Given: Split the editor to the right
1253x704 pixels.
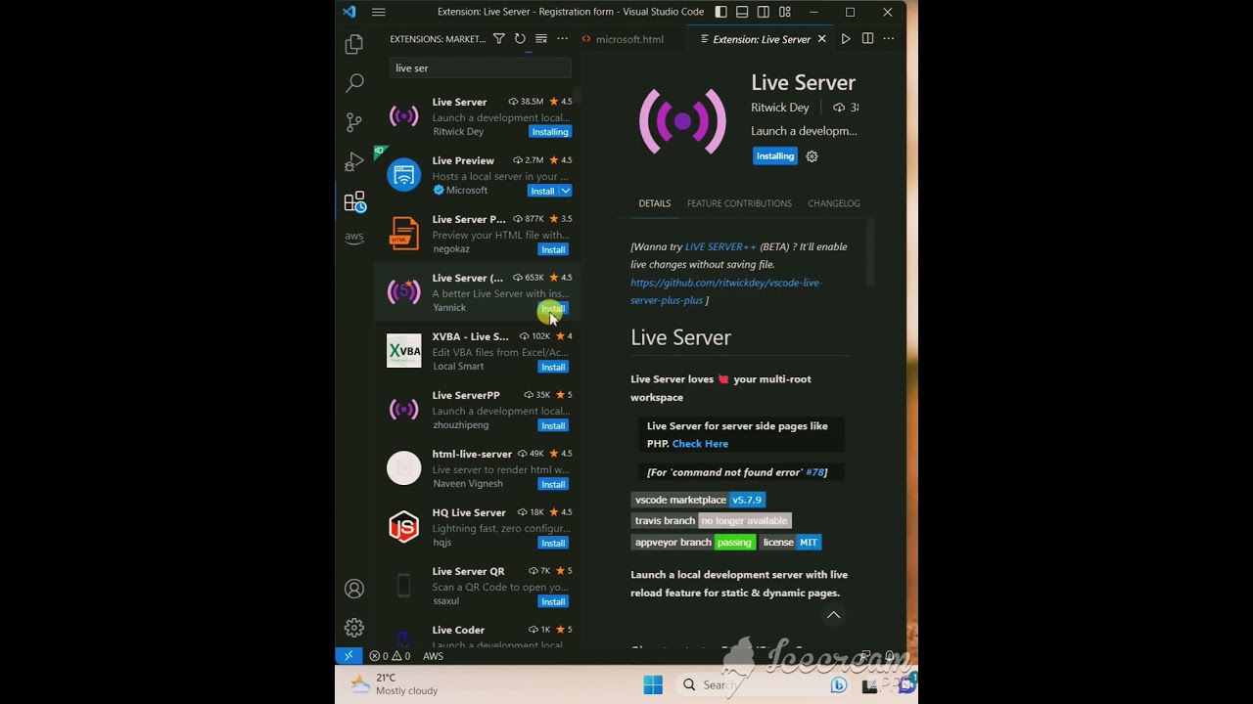Looking at the screenshot, I should 867,39.
